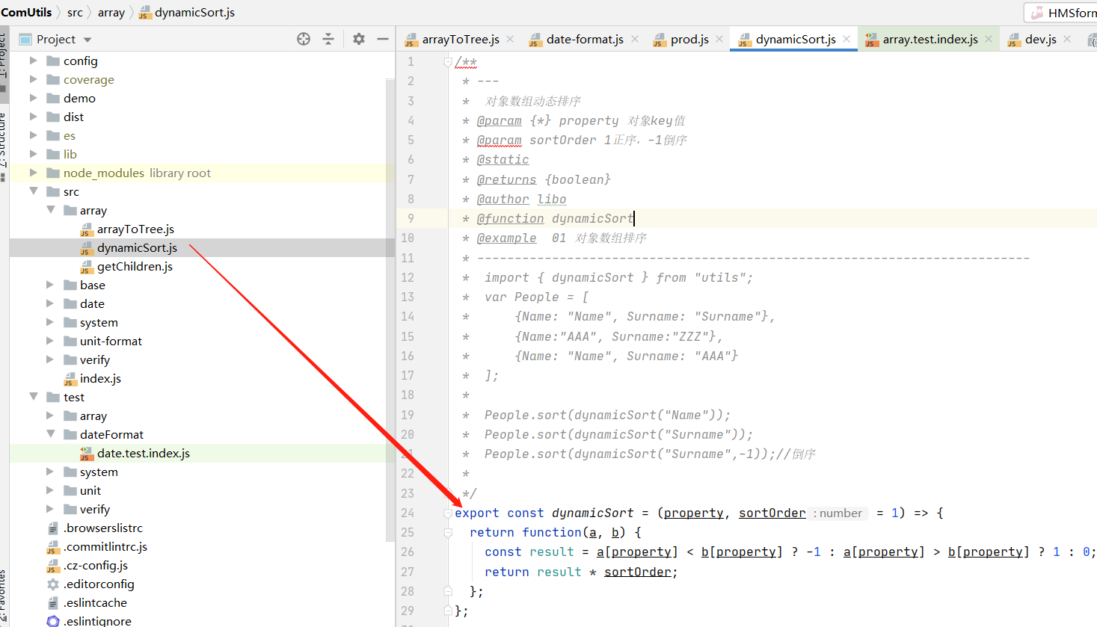The width and height of the screenshot is (1097, 627).
Task: Close the date-format.js tab
Action: pos(635,39)
